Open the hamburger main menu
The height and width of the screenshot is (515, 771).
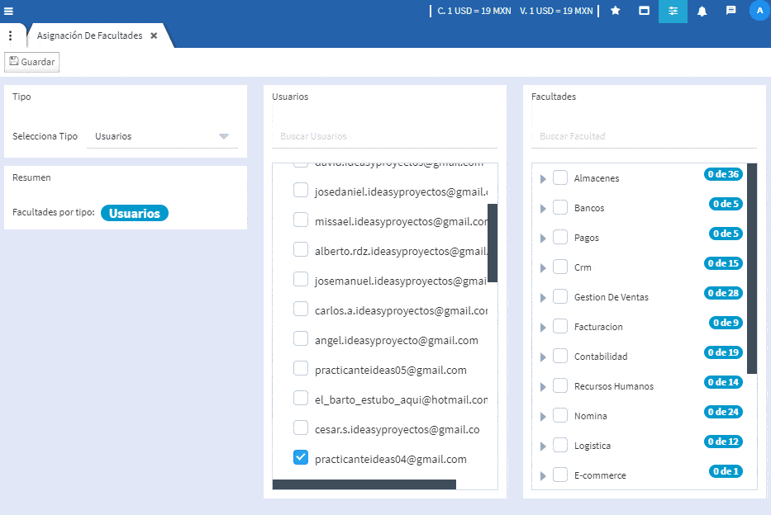click(x=8, y=11)
